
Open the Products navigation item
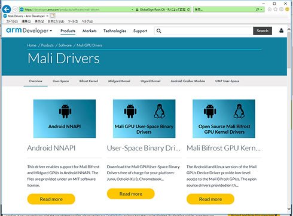(68, 31)
